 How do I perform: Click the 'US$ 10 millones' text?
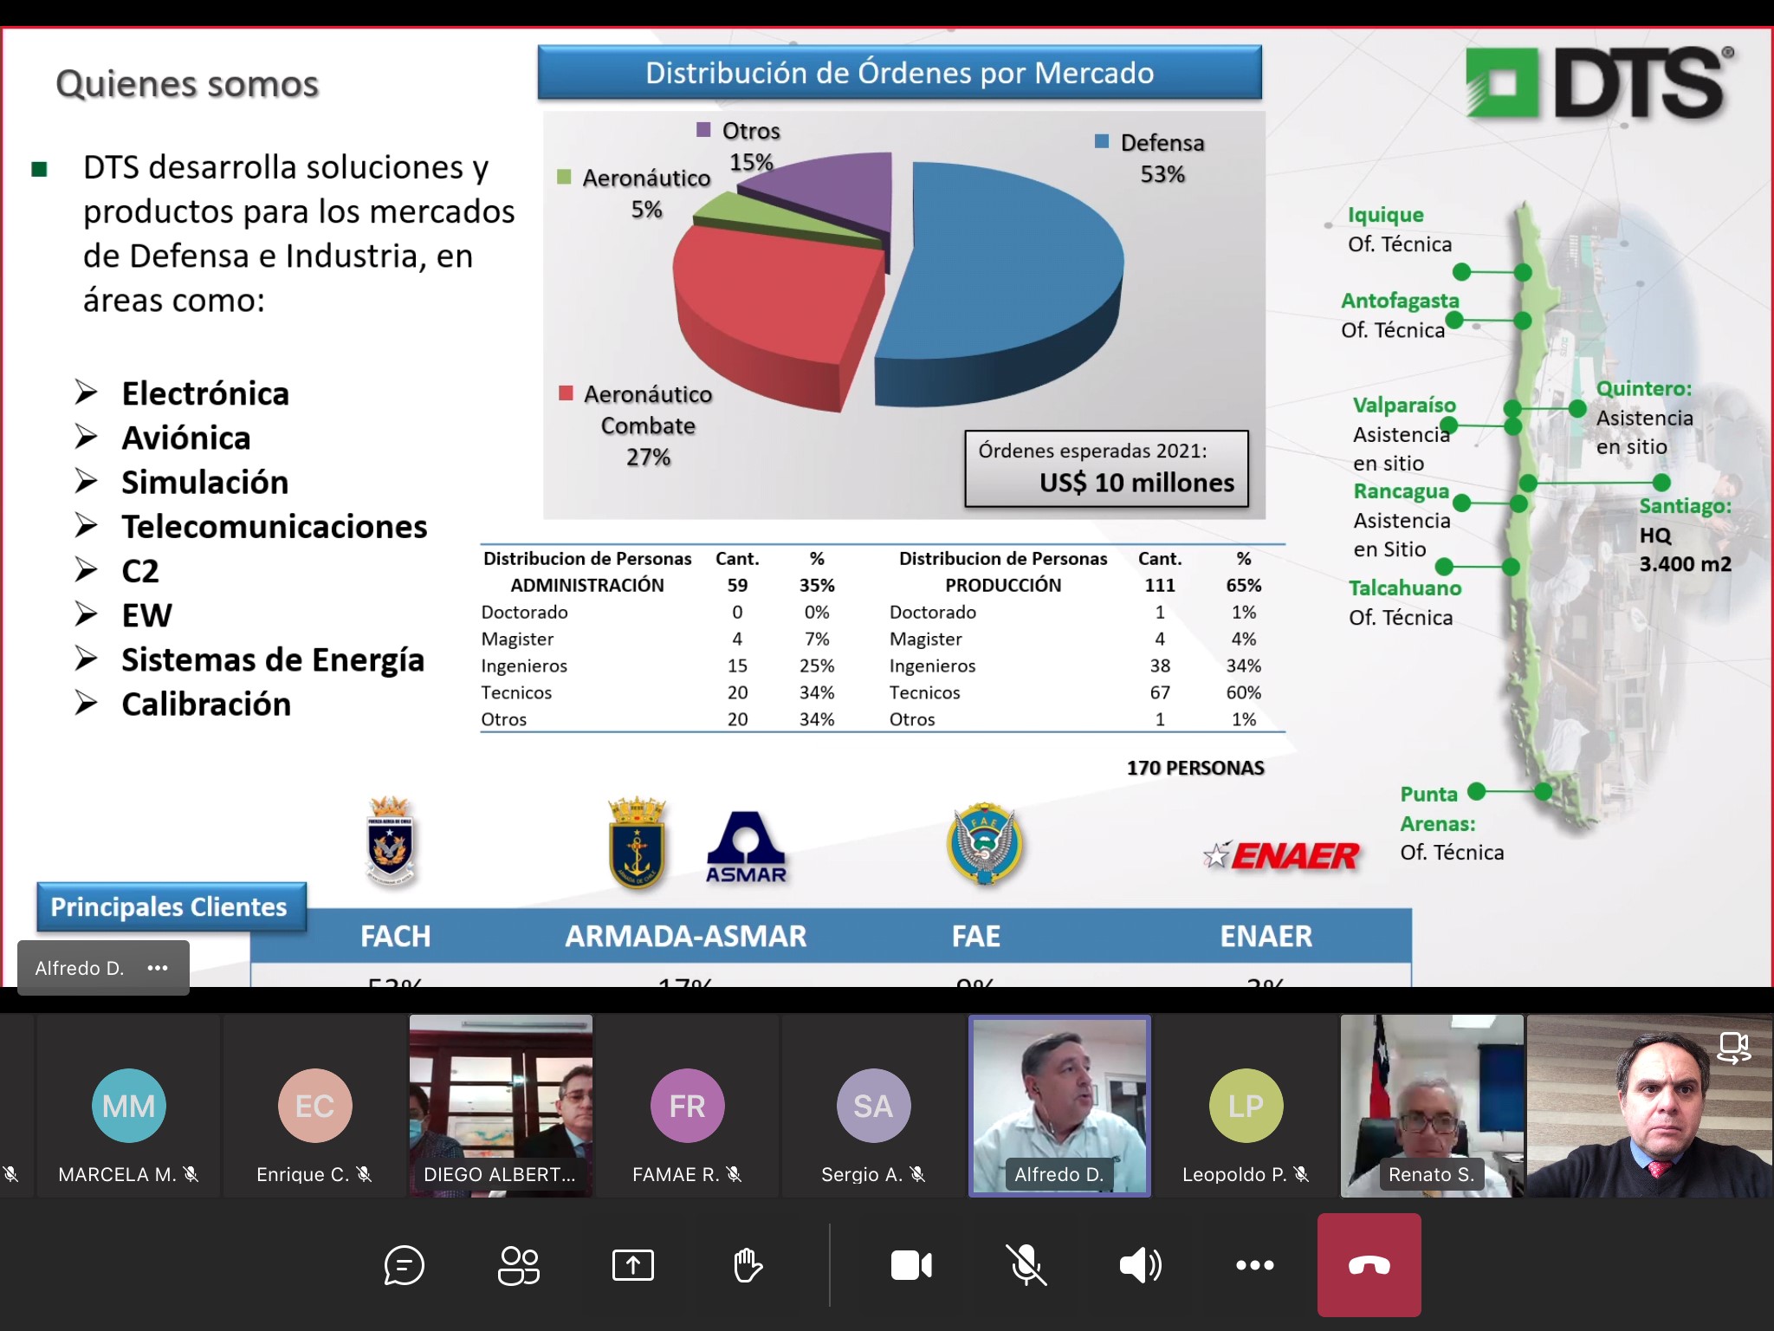[1136, 483]
